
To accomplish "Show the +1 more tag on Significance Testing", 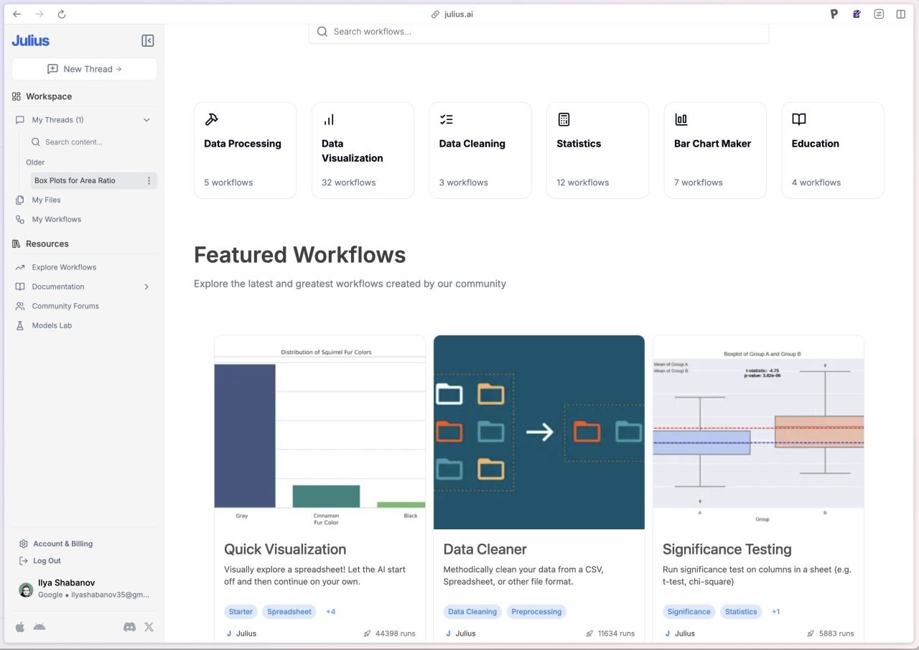I will [776, 612].
